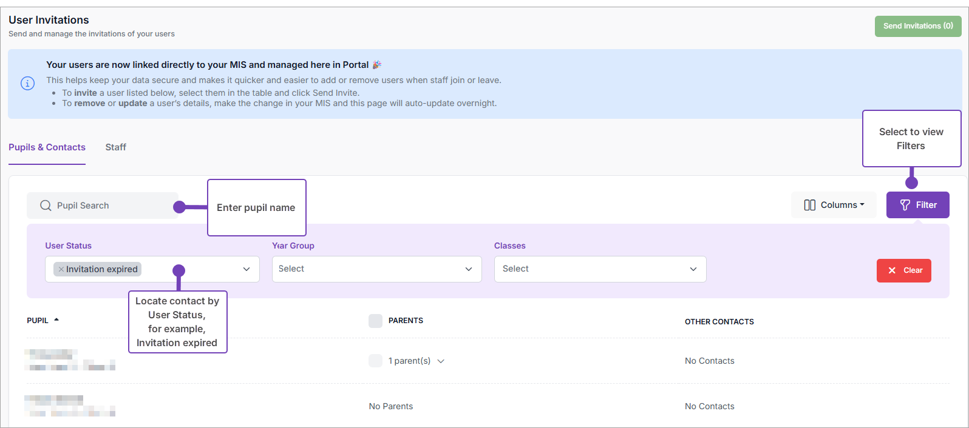Open the User Status dropdown
Screen dimensions: 969x428
[x=246, y=269]
